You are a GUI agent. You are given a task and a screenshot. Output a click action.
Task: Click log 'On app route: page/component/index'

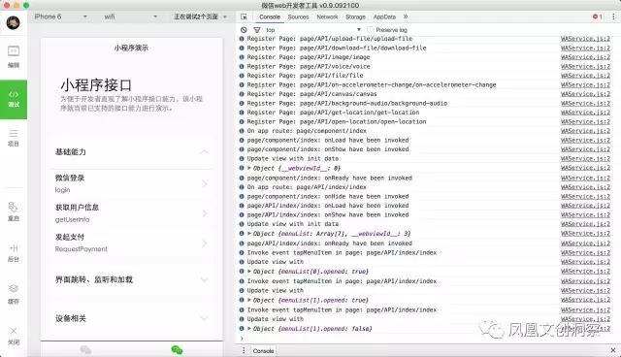(x=307, y=131)
